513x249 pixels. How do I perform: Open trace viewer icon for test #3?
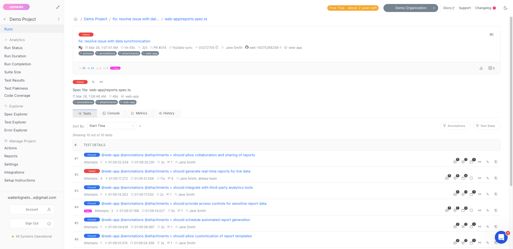click(x=471, y=194)
